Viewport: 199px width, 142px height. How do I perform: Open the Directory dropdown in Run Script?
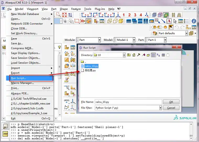(124, 55)
